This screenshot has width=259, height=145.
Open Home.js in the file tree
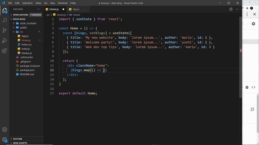click(x=26, y=40)
